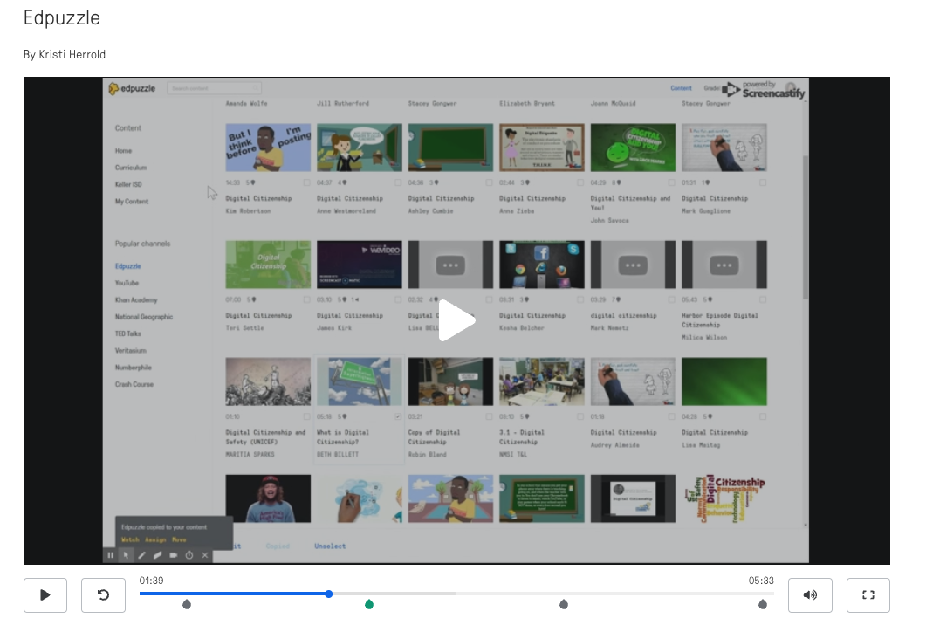Open My Content in the sidebar
This screenshot has width=926, height=639.
[x=132, y=202]
